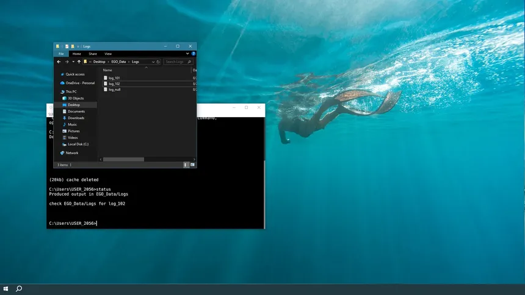Open the Home ribbon tab
The image size is (525, 295).
click(x=77, y=54)
